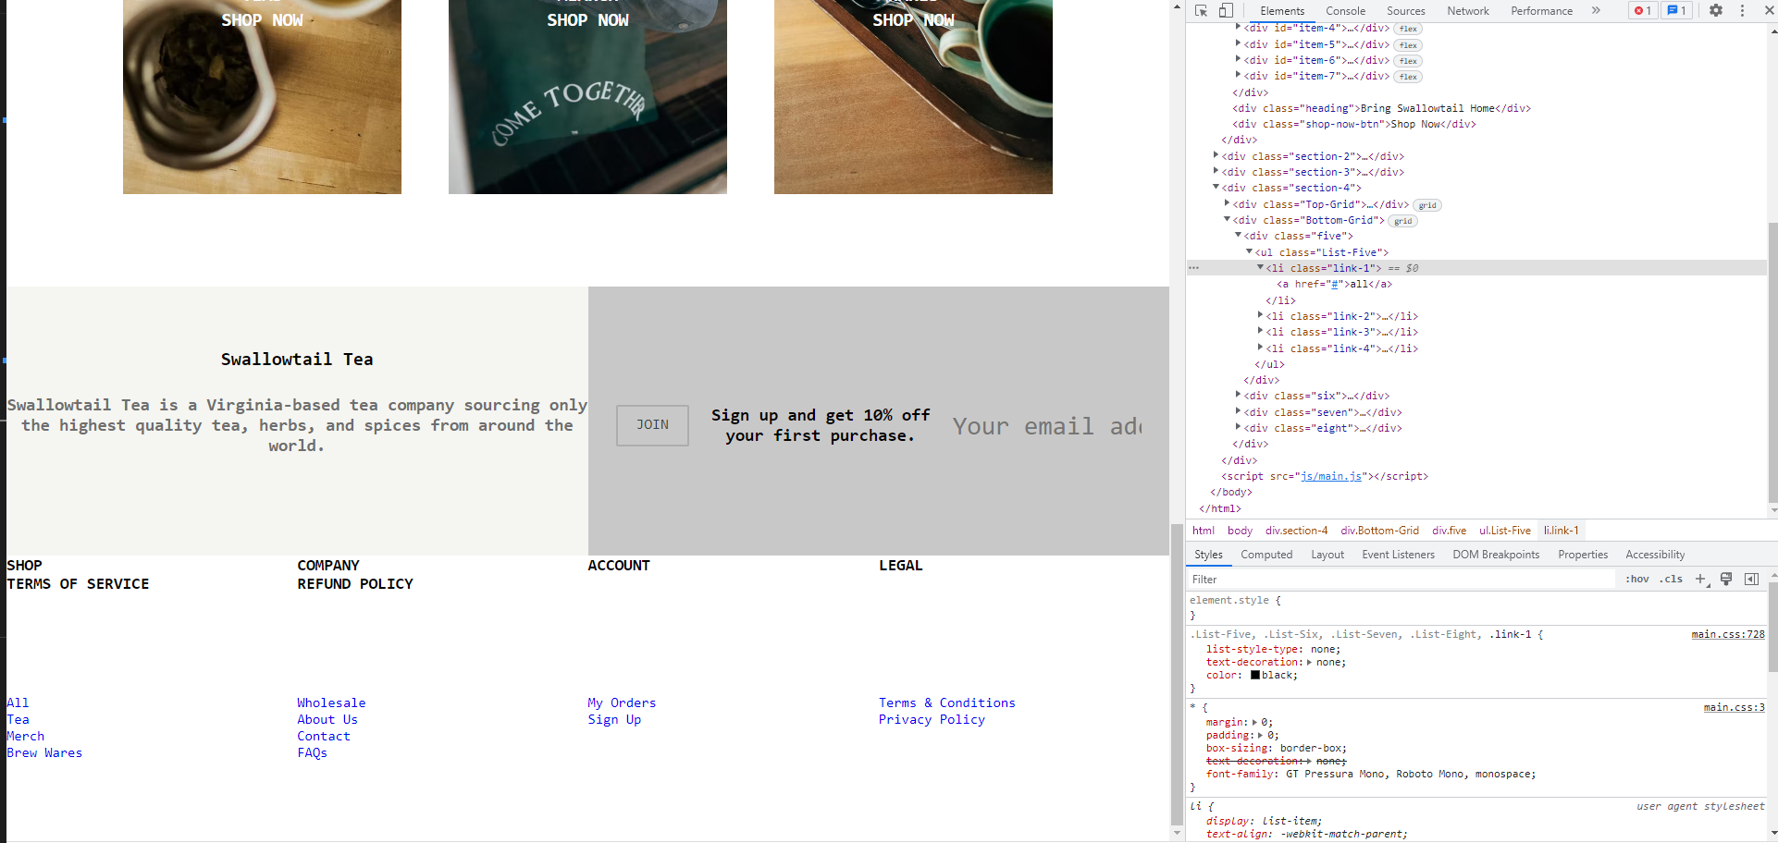Collapse the List-Five ul node
Image resolution: width=1778 pixels, height=843 pixels.
coord(1249,251)
